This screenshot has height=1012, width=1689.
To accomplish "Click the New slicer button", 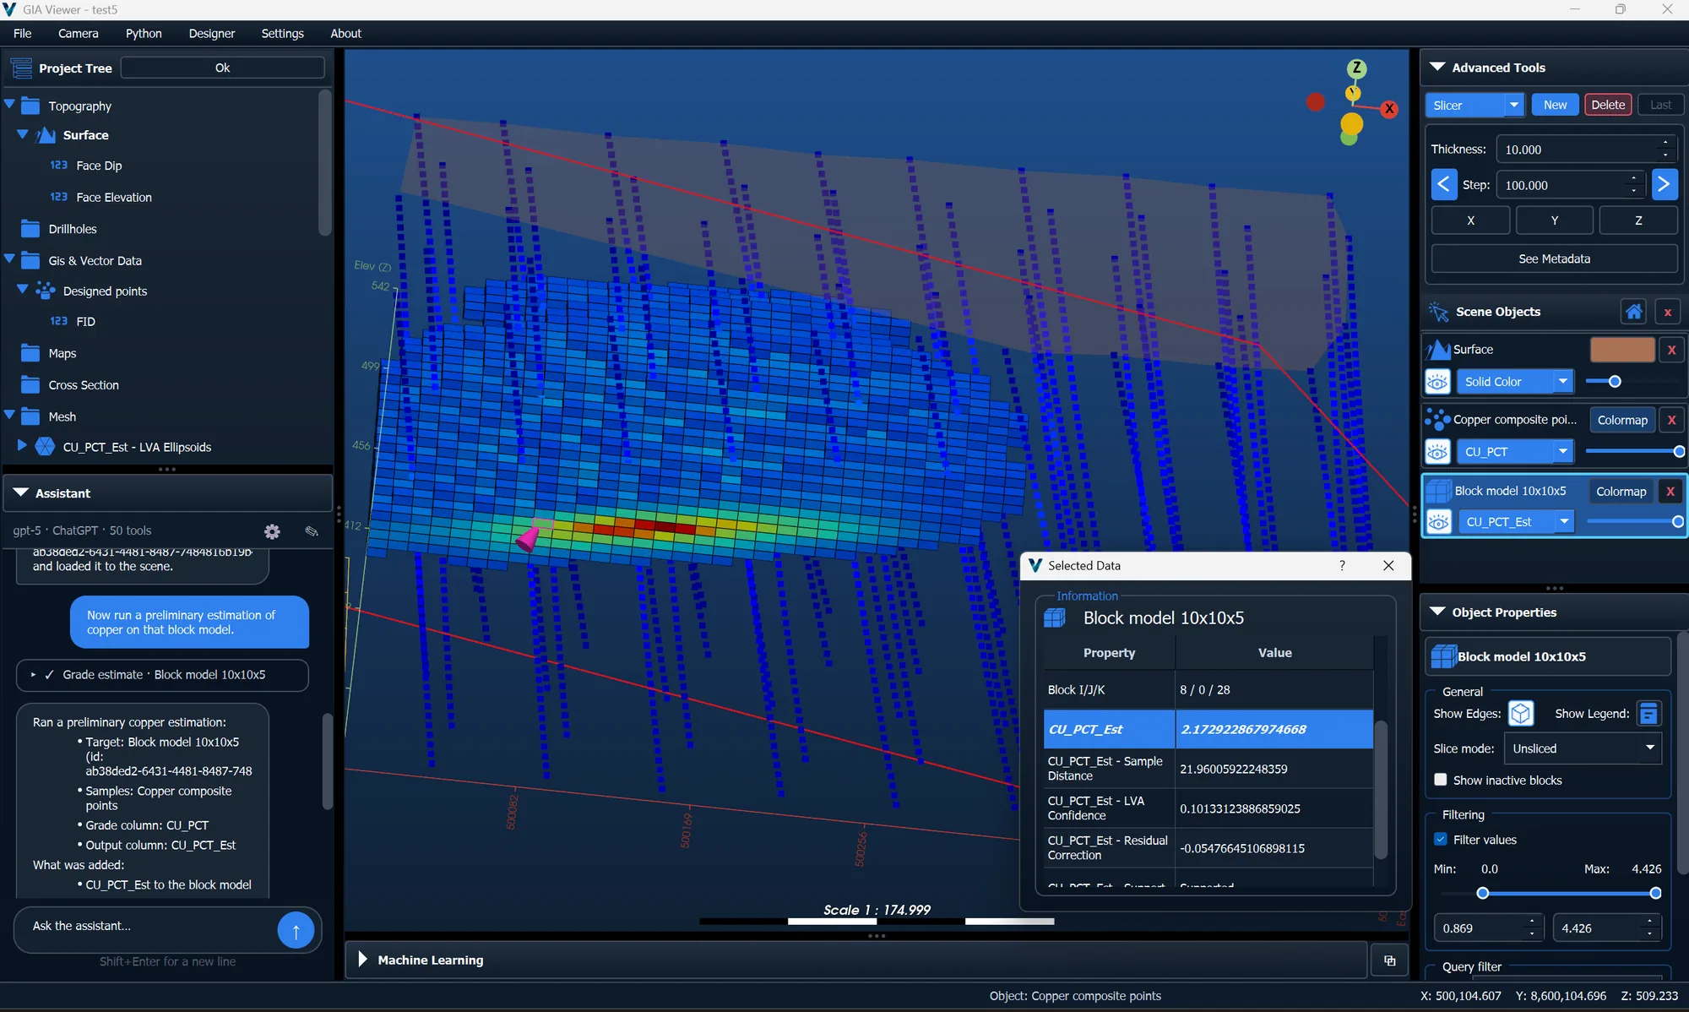I will (x=1555, y=106).
